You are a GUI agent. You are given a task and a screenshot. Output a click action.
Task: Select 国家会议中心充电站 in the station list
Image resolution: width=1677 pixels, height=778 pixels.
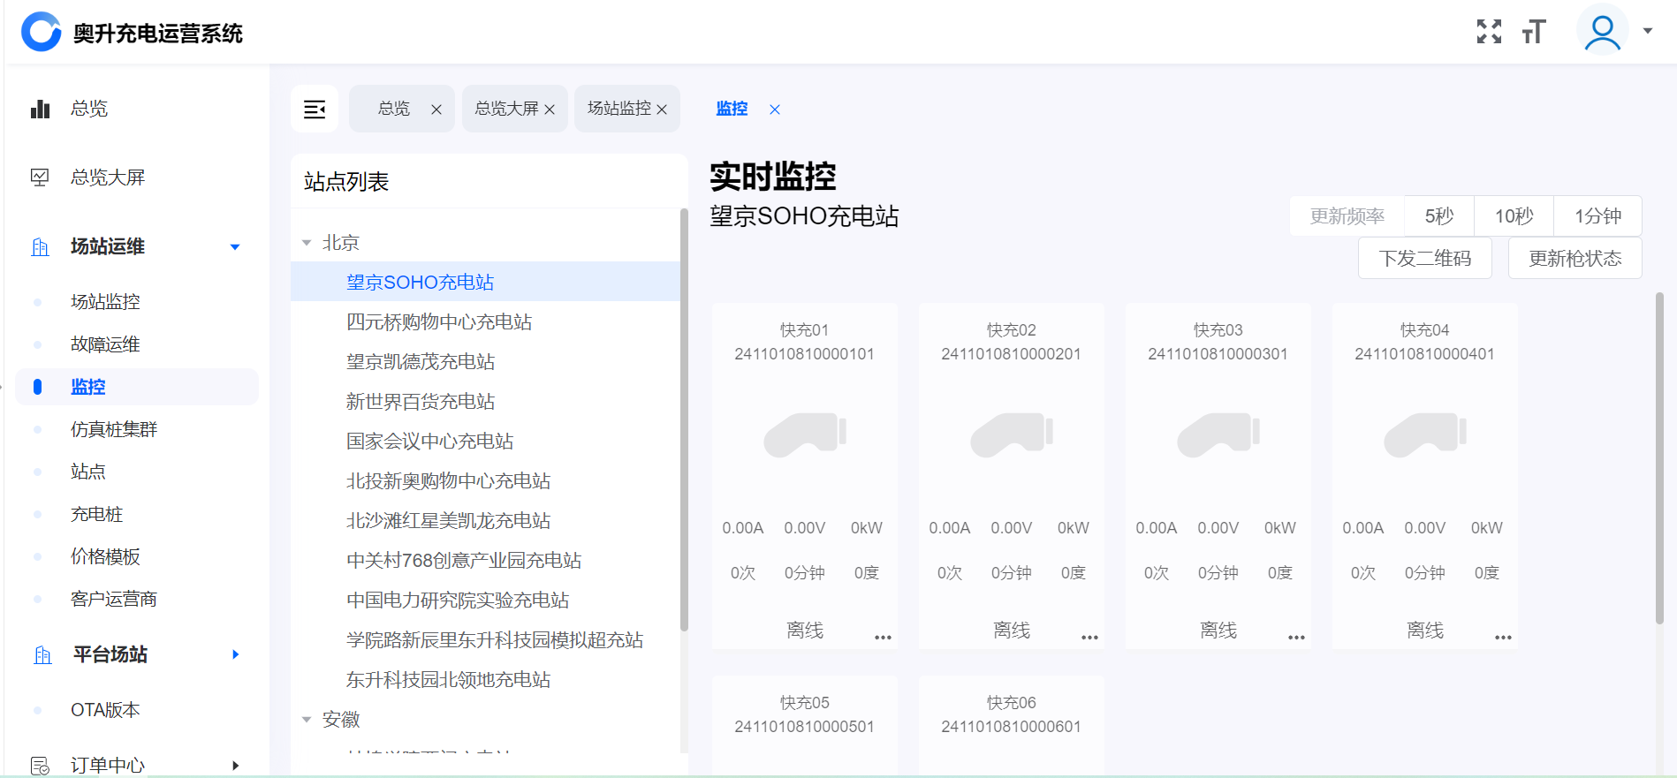pyautogui.click(x=429, y=441)
